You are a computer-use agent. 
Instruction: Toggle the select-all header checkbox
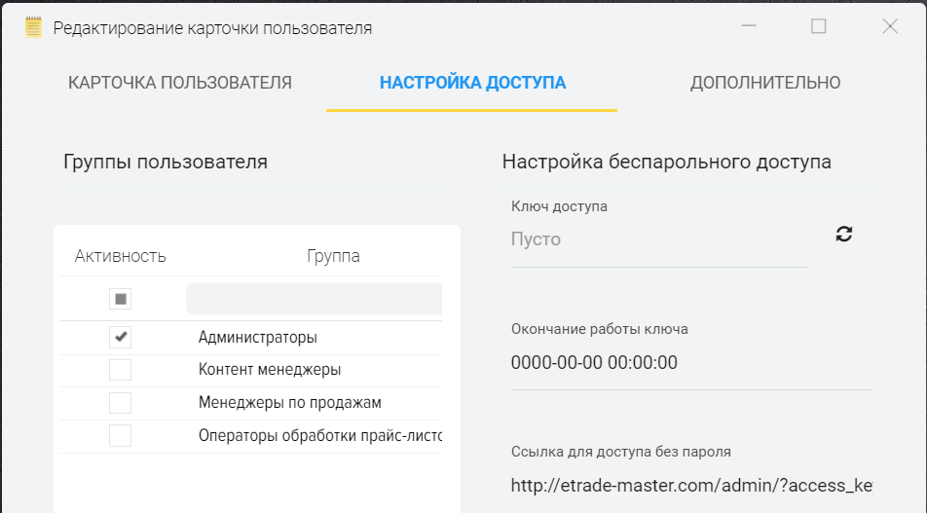click(x=121, y=299)
